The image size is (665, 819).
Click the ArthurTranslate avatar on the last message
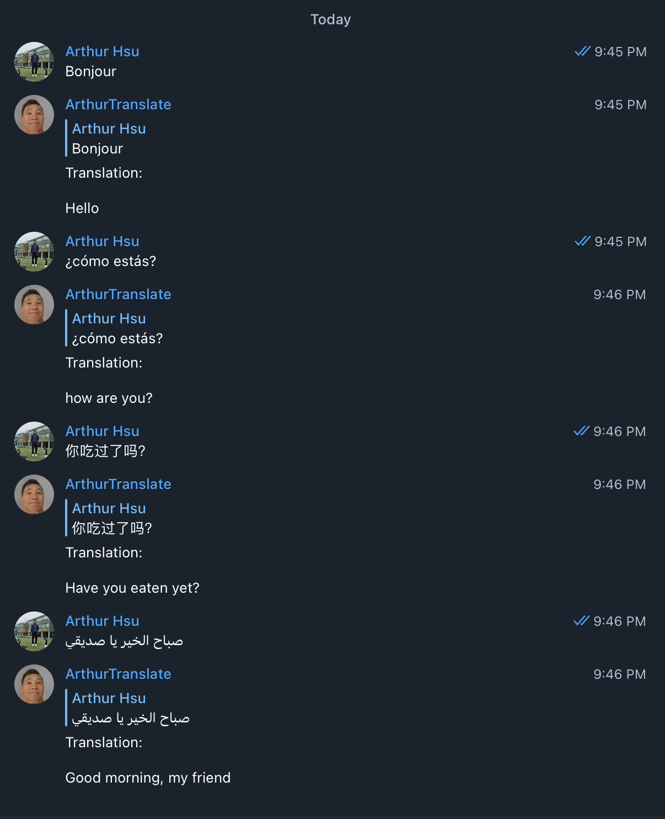(x=34, y=684)
